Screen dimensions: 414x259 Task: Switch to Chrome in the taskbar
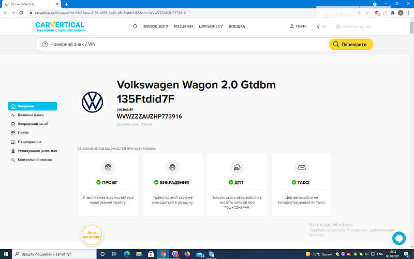pyautogui.click(x=163, y=254)
